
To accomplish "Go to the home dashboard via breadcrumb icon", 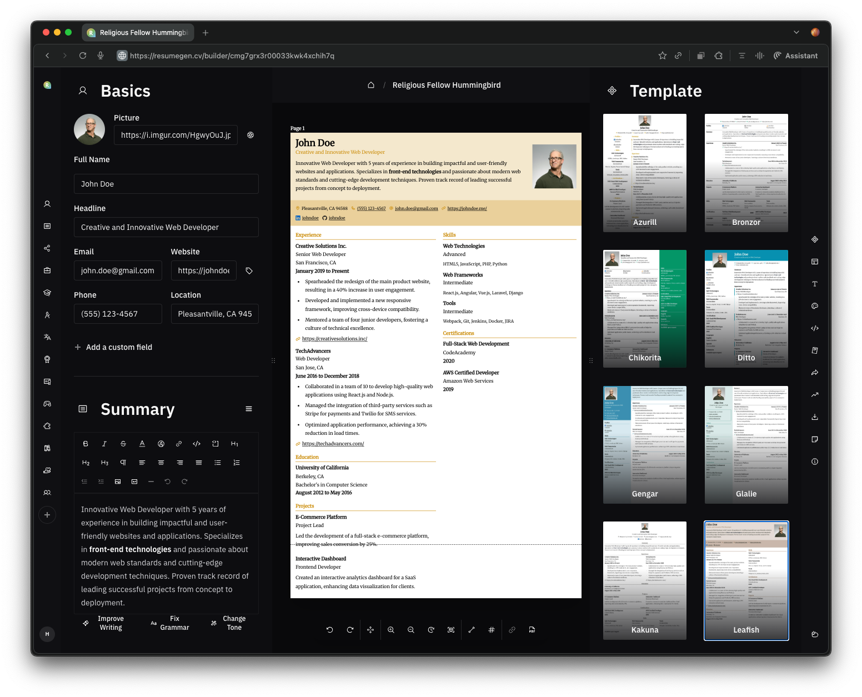I will [371, 85].
